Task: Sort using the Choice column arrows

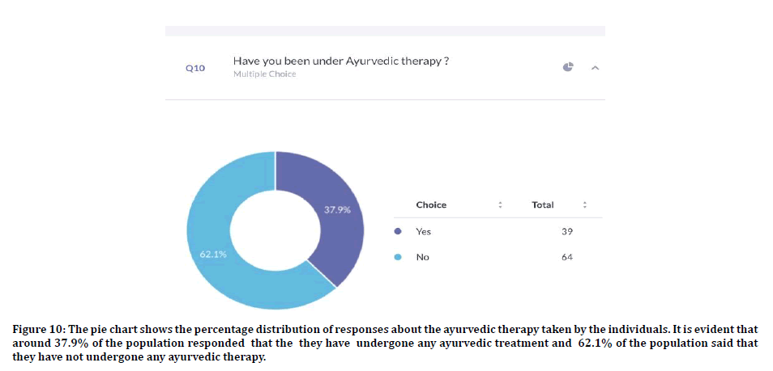Action: pyautogui.click(x=500, y=205)
